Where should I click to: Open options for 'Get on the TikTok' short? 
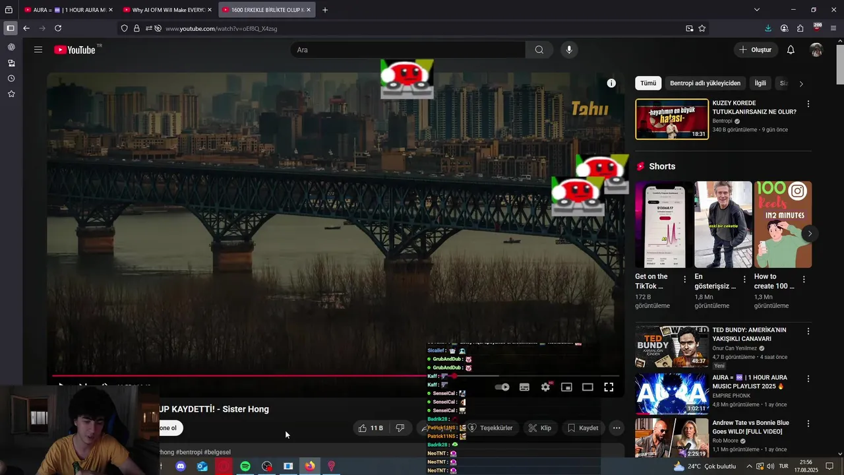(x=684, y=279)
